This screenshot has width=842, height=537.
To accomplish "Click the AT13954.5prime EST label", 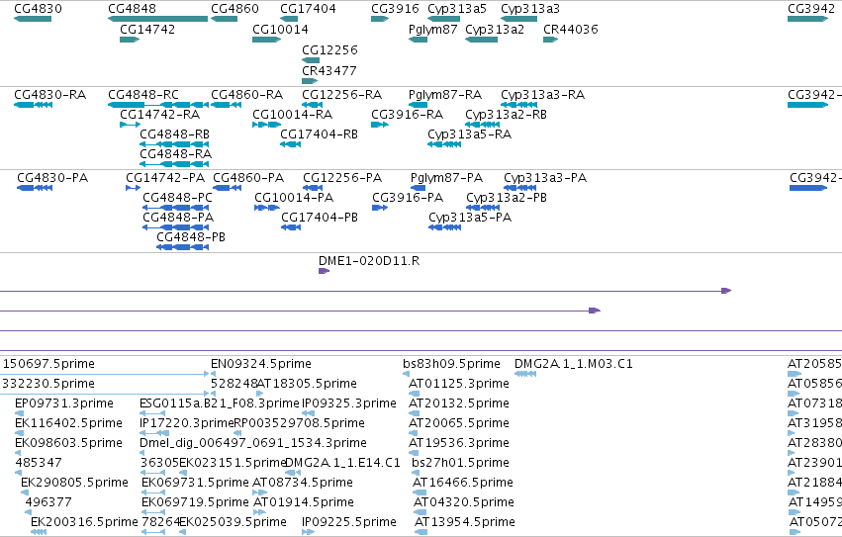I will click(x=464, y=522).
